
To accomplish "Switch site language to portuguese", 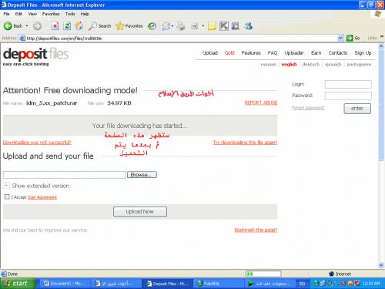I will (x=359, y=65).
